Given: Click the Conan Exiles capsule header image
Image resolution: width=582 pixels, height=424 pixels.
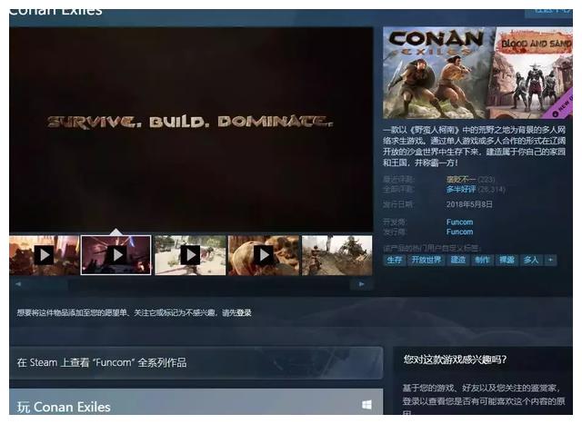Looking at the screenshot, I should pos(477,73).
